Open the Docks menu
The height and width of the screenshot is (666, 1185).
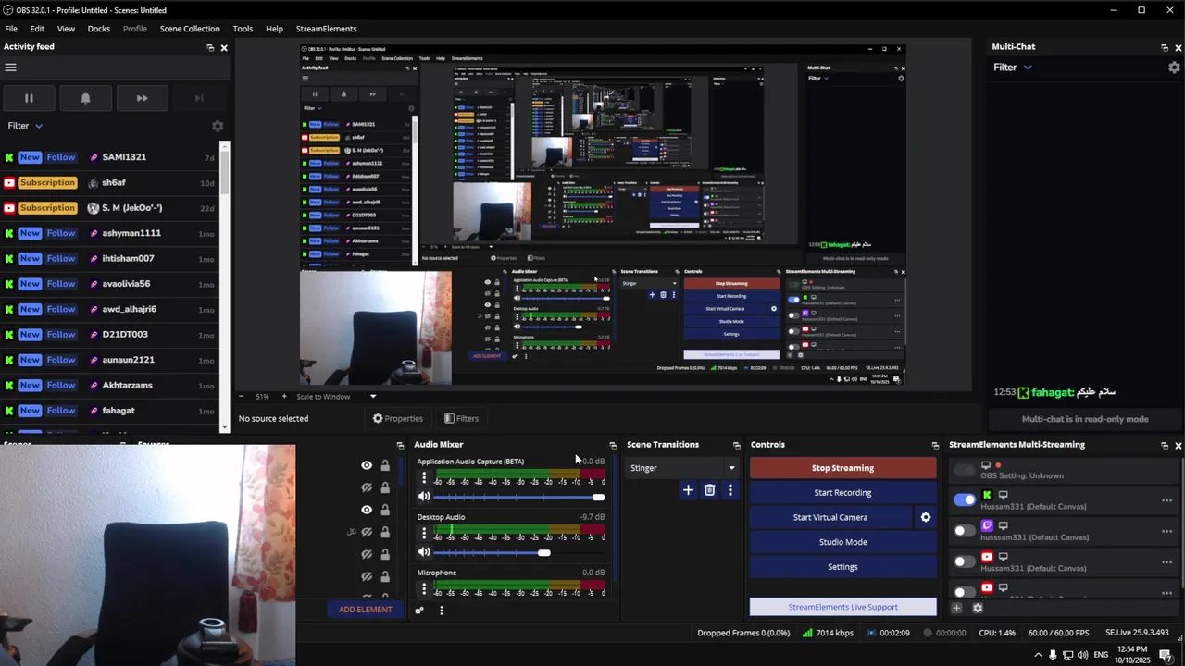coord(99,29)
